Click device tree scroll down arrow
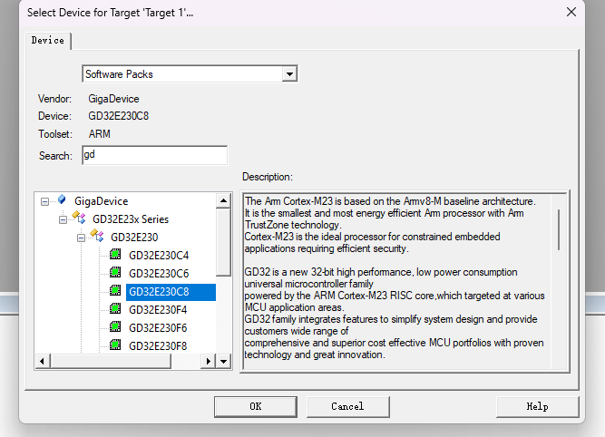Image resolution: width=605 pixels, height=437 pixels. tap(223, 362)
